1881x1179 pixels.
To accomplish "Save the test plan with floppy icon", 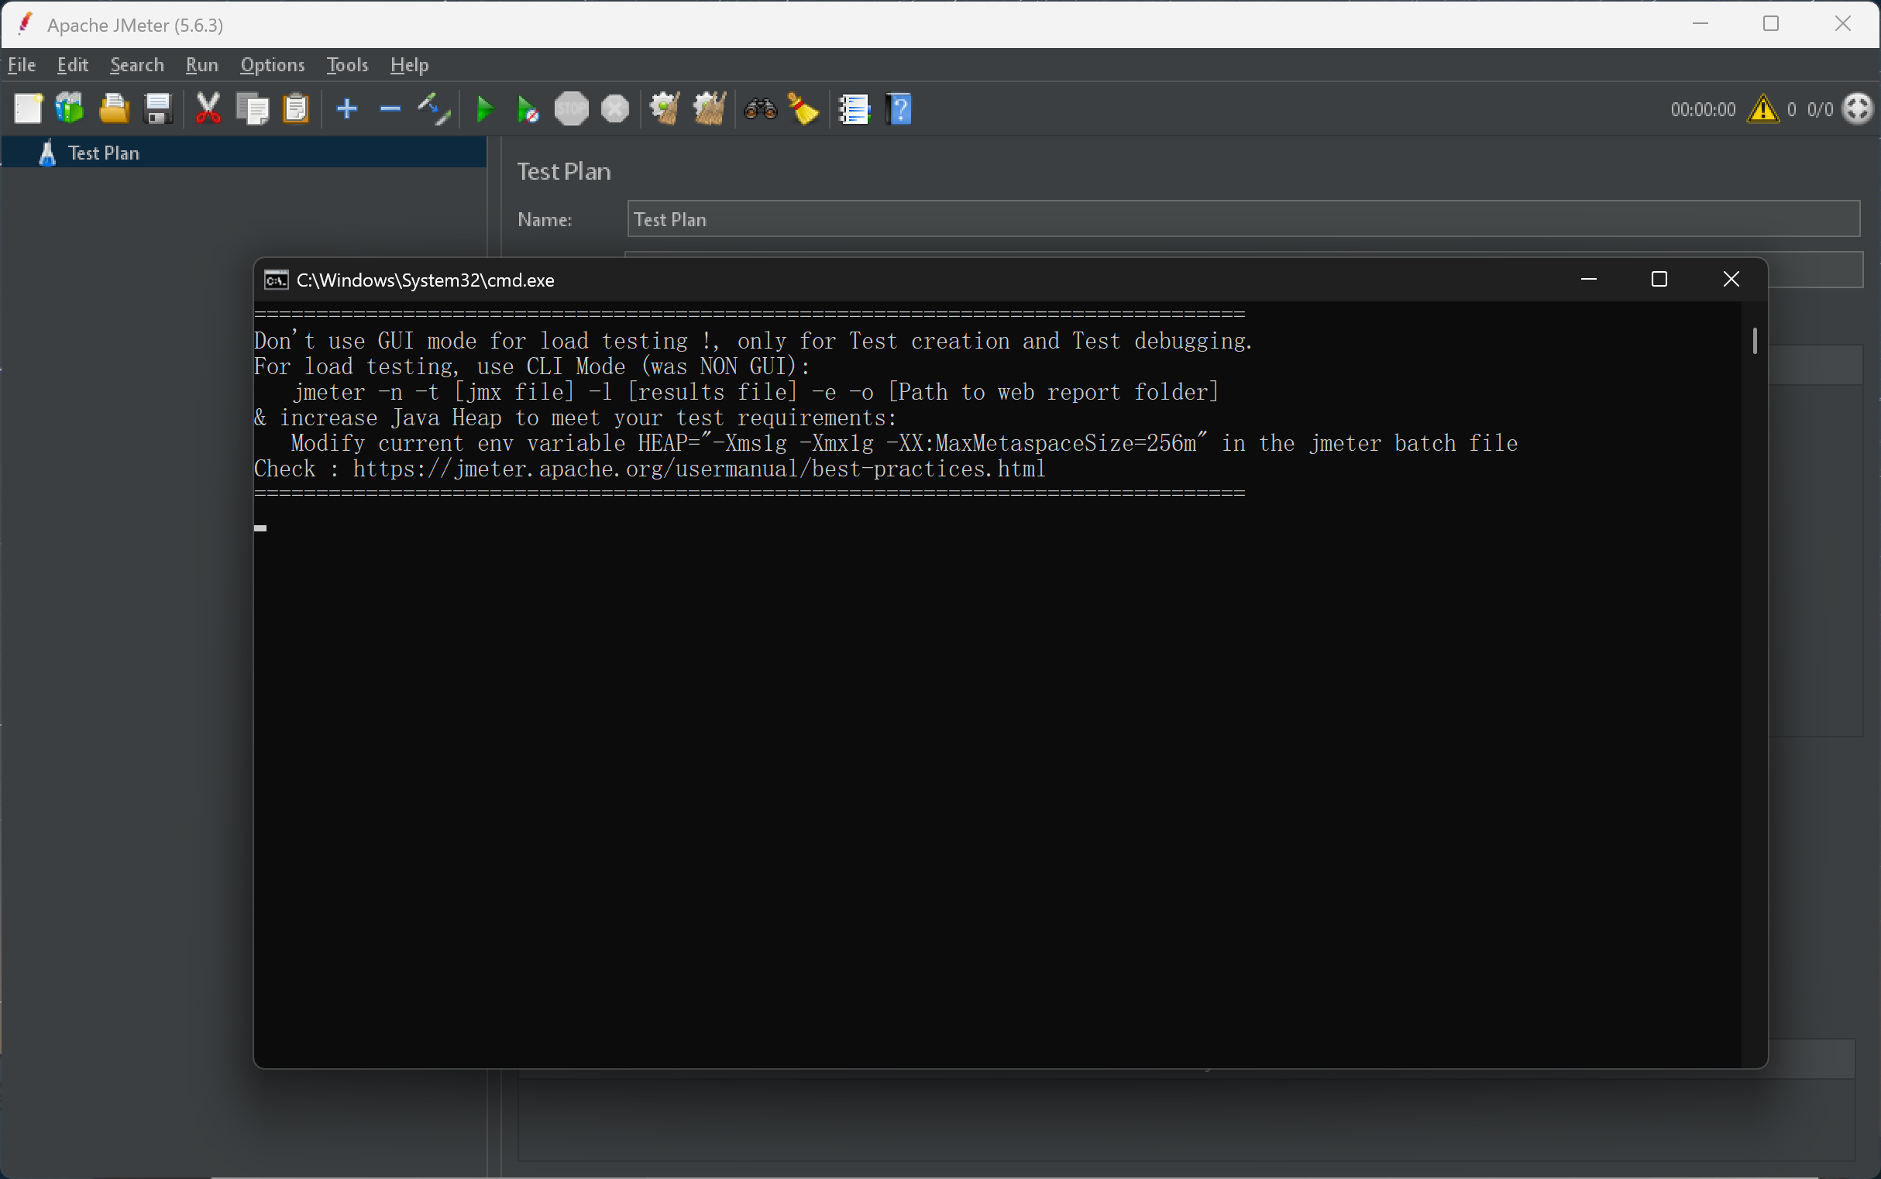I will (x=158, y=109).
